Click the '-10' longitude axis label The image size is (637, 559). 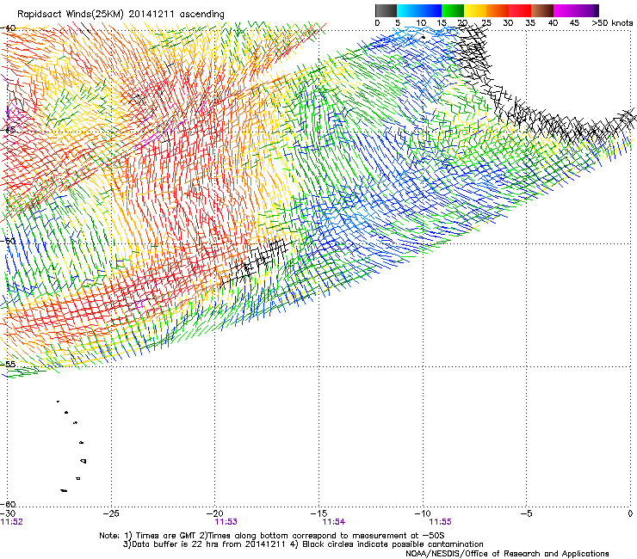423,513
